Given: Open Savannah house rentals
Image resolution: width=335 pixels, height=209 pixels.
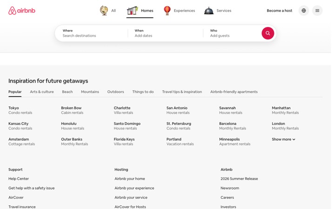Looking at the screenshot, I should (231, 110).
